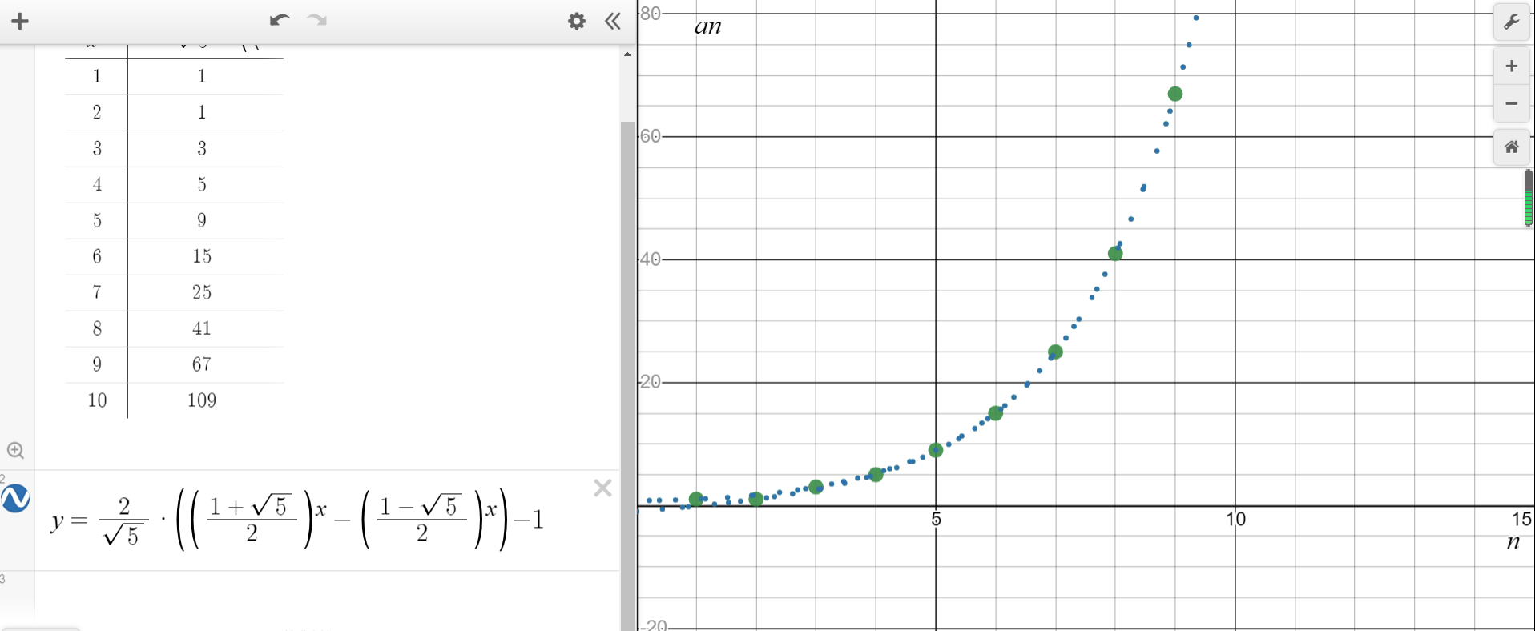Zoom fit the table data
Image resolution: width=1535 pixels, height=631 pixels.
[15, 450]
